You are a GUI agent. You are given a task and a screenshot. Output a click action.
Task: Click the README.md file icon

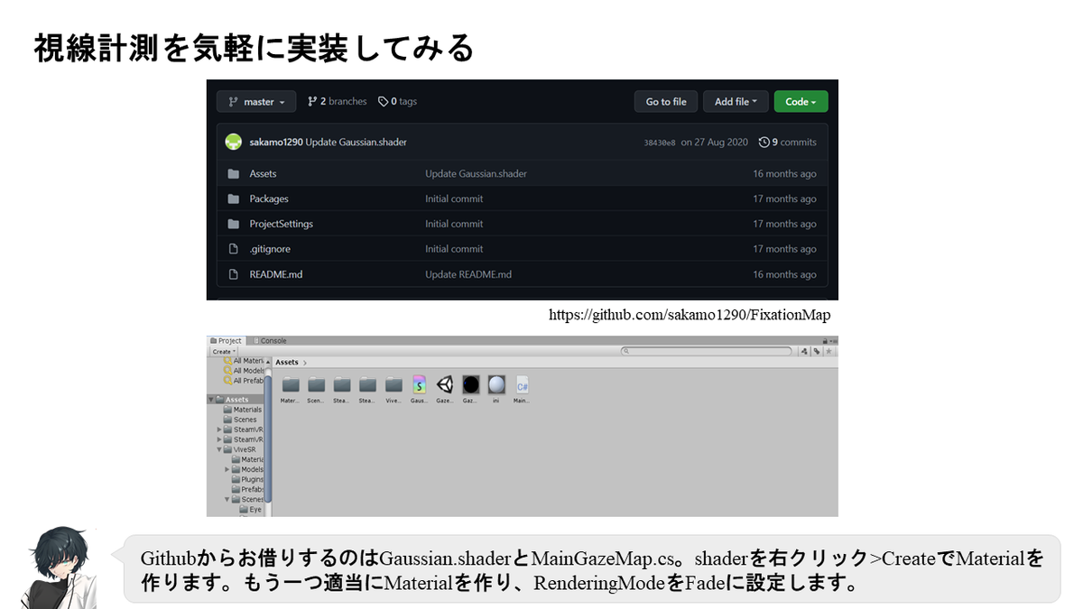coord(234,274)
